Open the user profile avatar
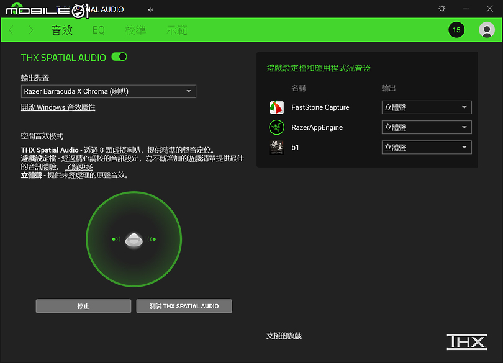This screenshot has width=503, height=363. [x=487, y=30]
